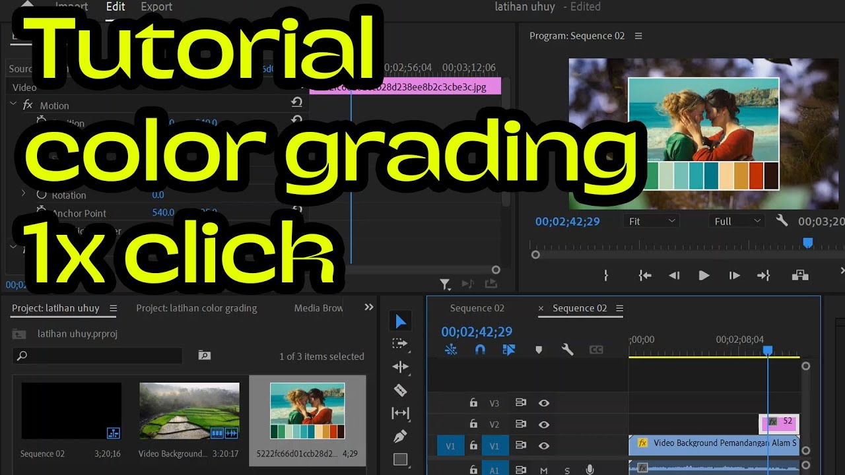Play the Program monitor sequence
Viewport: 845px width, 475px height.
pos(704,275)
